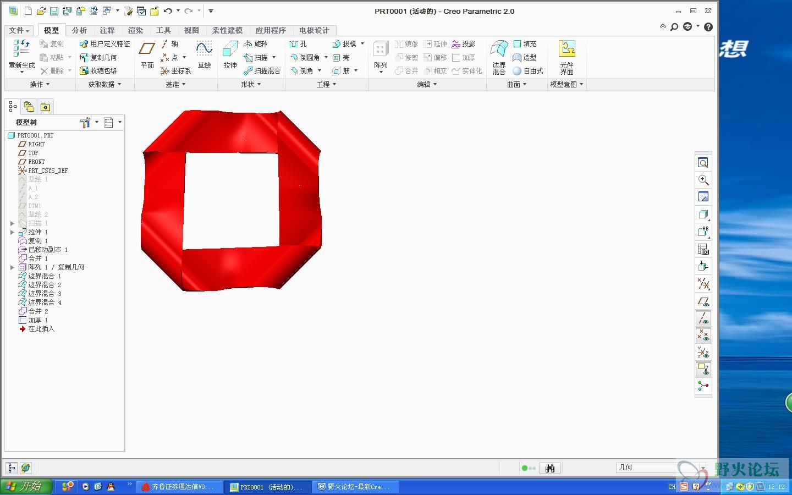This screenshot has height=495, width=792.
Task: Expand the Get Data (获取数据) group dropdown
Action: click(x=105, y=84)
